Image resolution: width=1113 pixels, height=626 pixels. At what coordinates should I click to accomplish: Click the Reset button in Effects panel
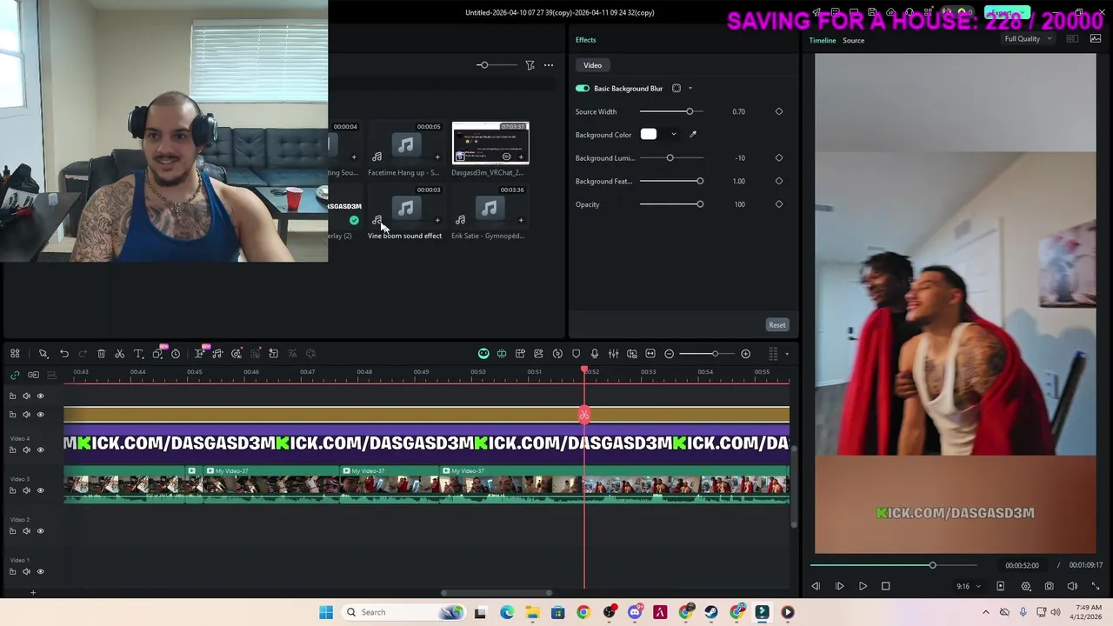777,325
